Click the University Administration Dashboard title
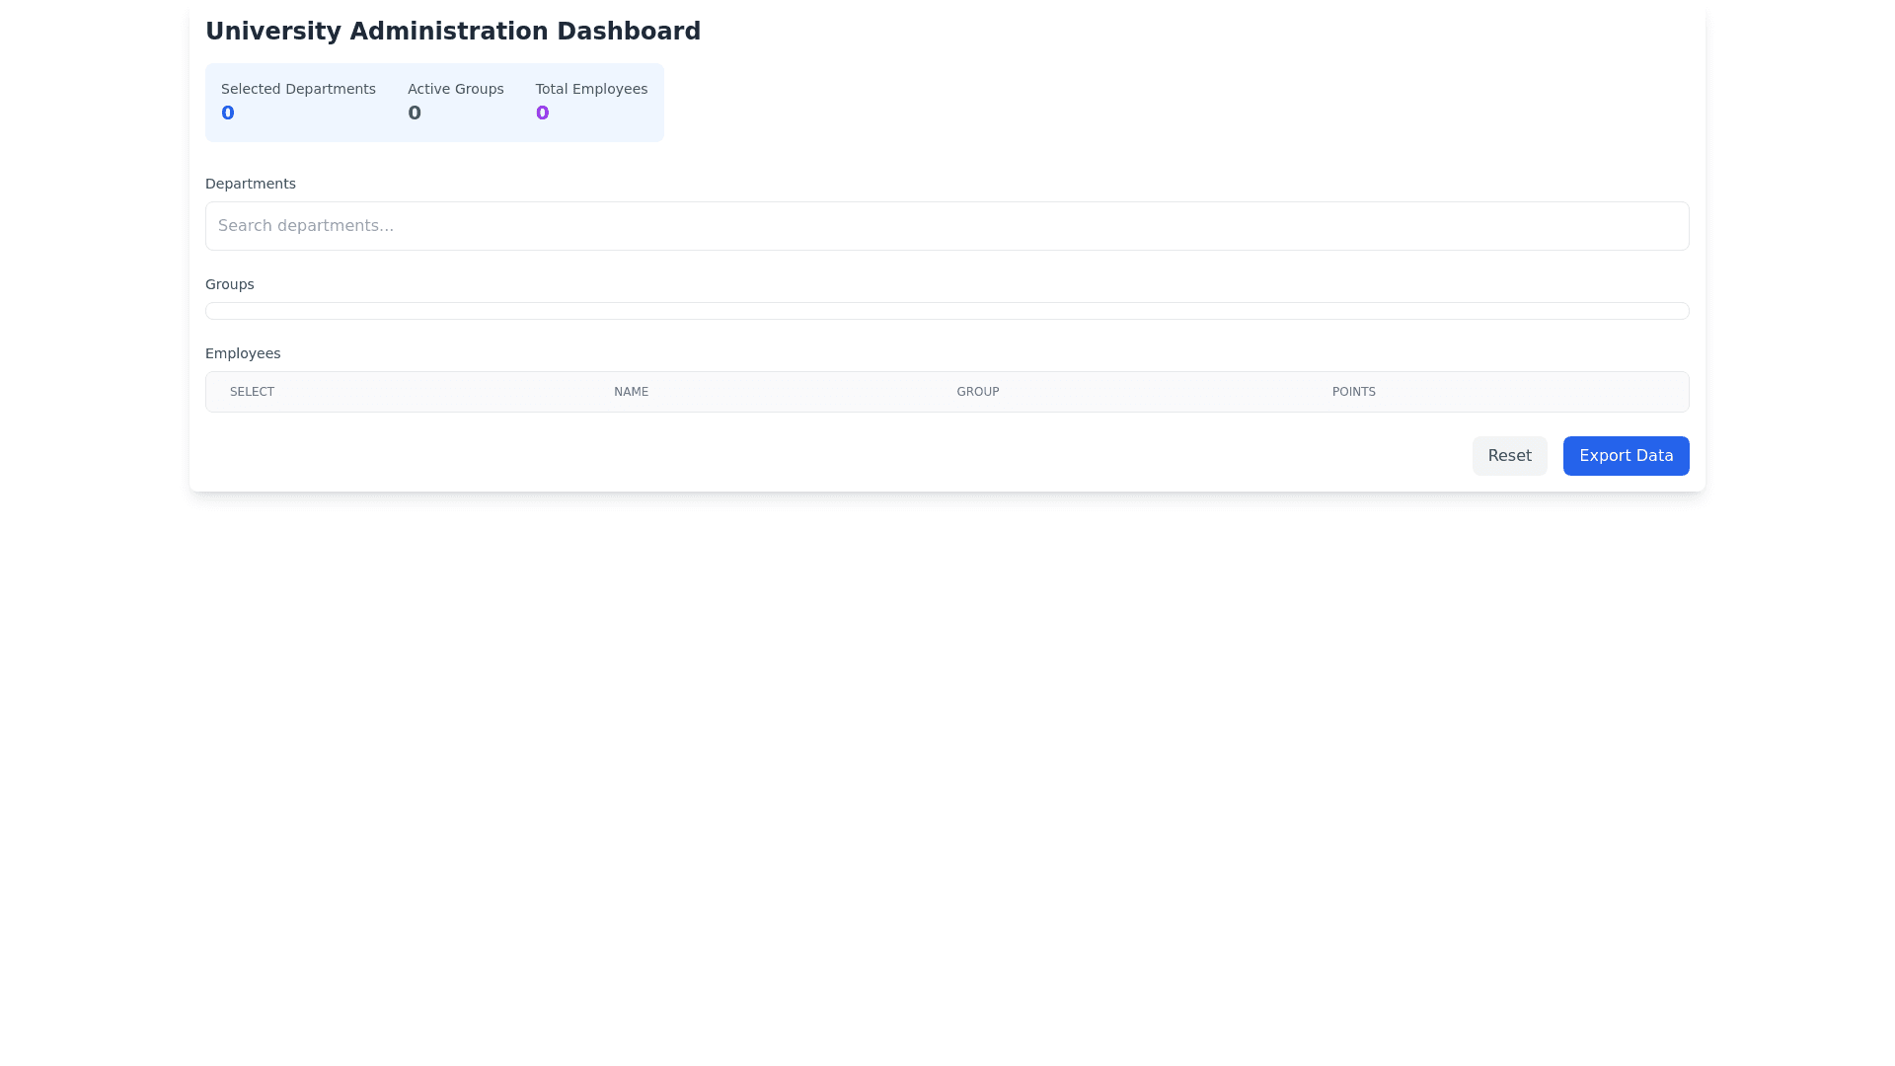The width and height of the screenshot is (1895, 1066). [453, 32]
